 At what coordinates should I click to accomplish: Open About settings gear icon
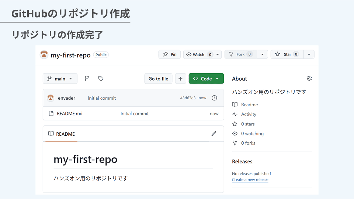[x=309, y=78]
